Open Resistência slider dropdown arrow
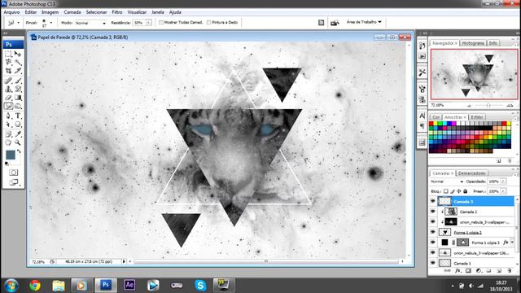This screenshot has height=293, width=521. [x=148, y=23]
